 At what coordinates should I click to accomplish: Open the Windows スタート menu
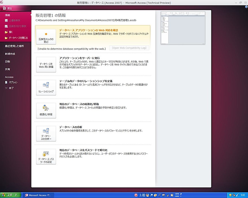pos(10,195)
